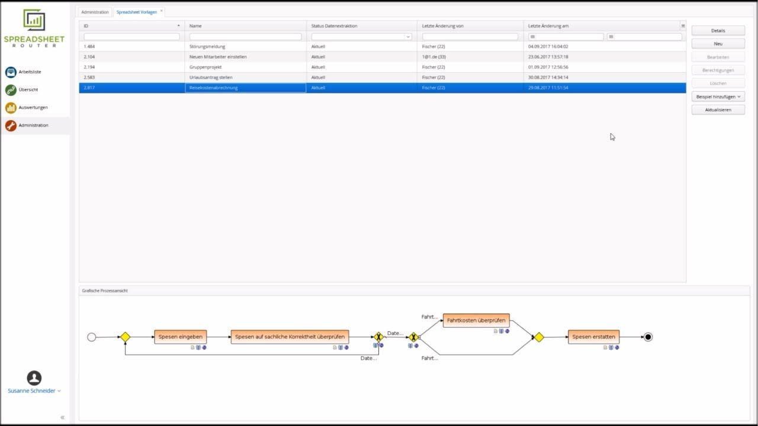Select first yellow gateway after start event

coord(125,337)
